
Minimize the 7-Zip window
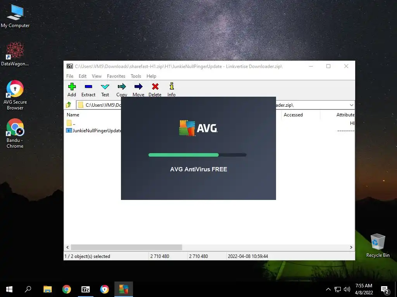pyautogui.click(x=311, y=66)
